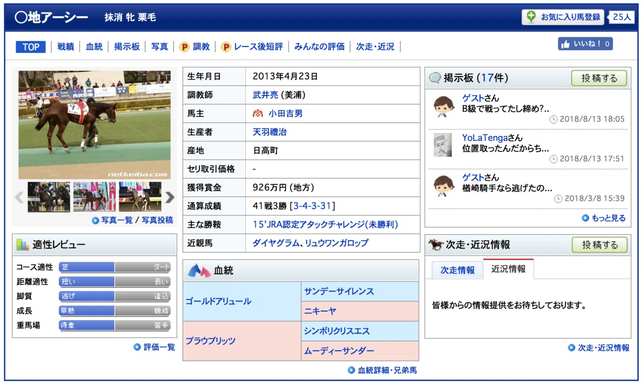Open 15'JRA認定アタックチャレンジ(未勝利) link
The width and height of the screenshot is (644, 383).
coord(325,224)
